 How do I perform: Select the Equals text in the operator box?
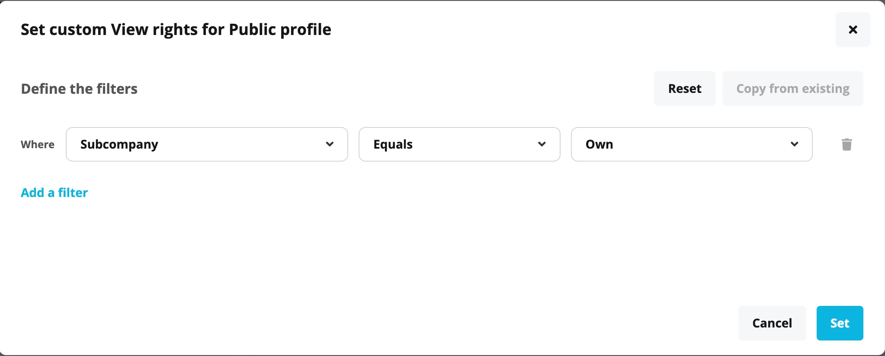[393, 144]
